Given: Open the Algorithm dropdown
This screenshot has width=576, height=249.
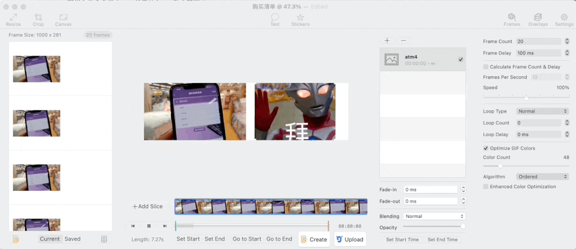Looking at the screenshot, I should coord(542,176).
